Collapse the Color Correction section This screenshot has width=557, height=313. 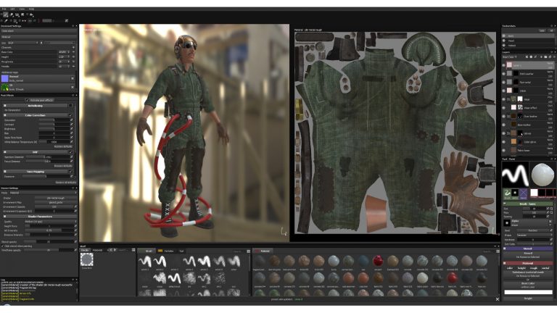4,115
